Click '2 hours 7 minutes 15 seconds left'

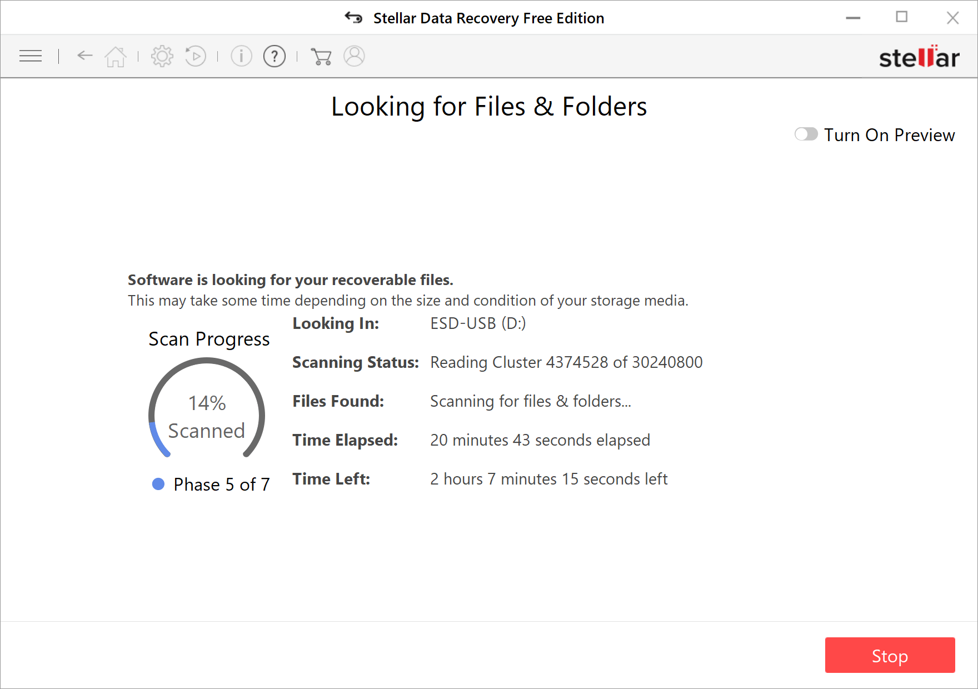coord(549,479)
